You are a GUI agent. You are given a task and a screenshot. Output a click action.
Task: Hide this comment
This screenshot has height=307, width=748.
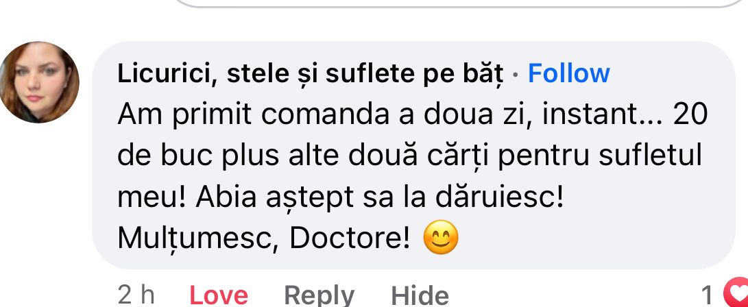pos(420,295)
